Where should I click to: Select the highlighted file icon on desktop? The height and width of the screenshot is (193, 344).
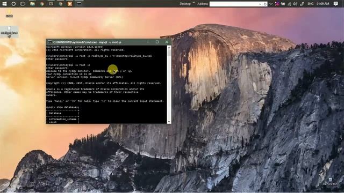pos(9,32)
